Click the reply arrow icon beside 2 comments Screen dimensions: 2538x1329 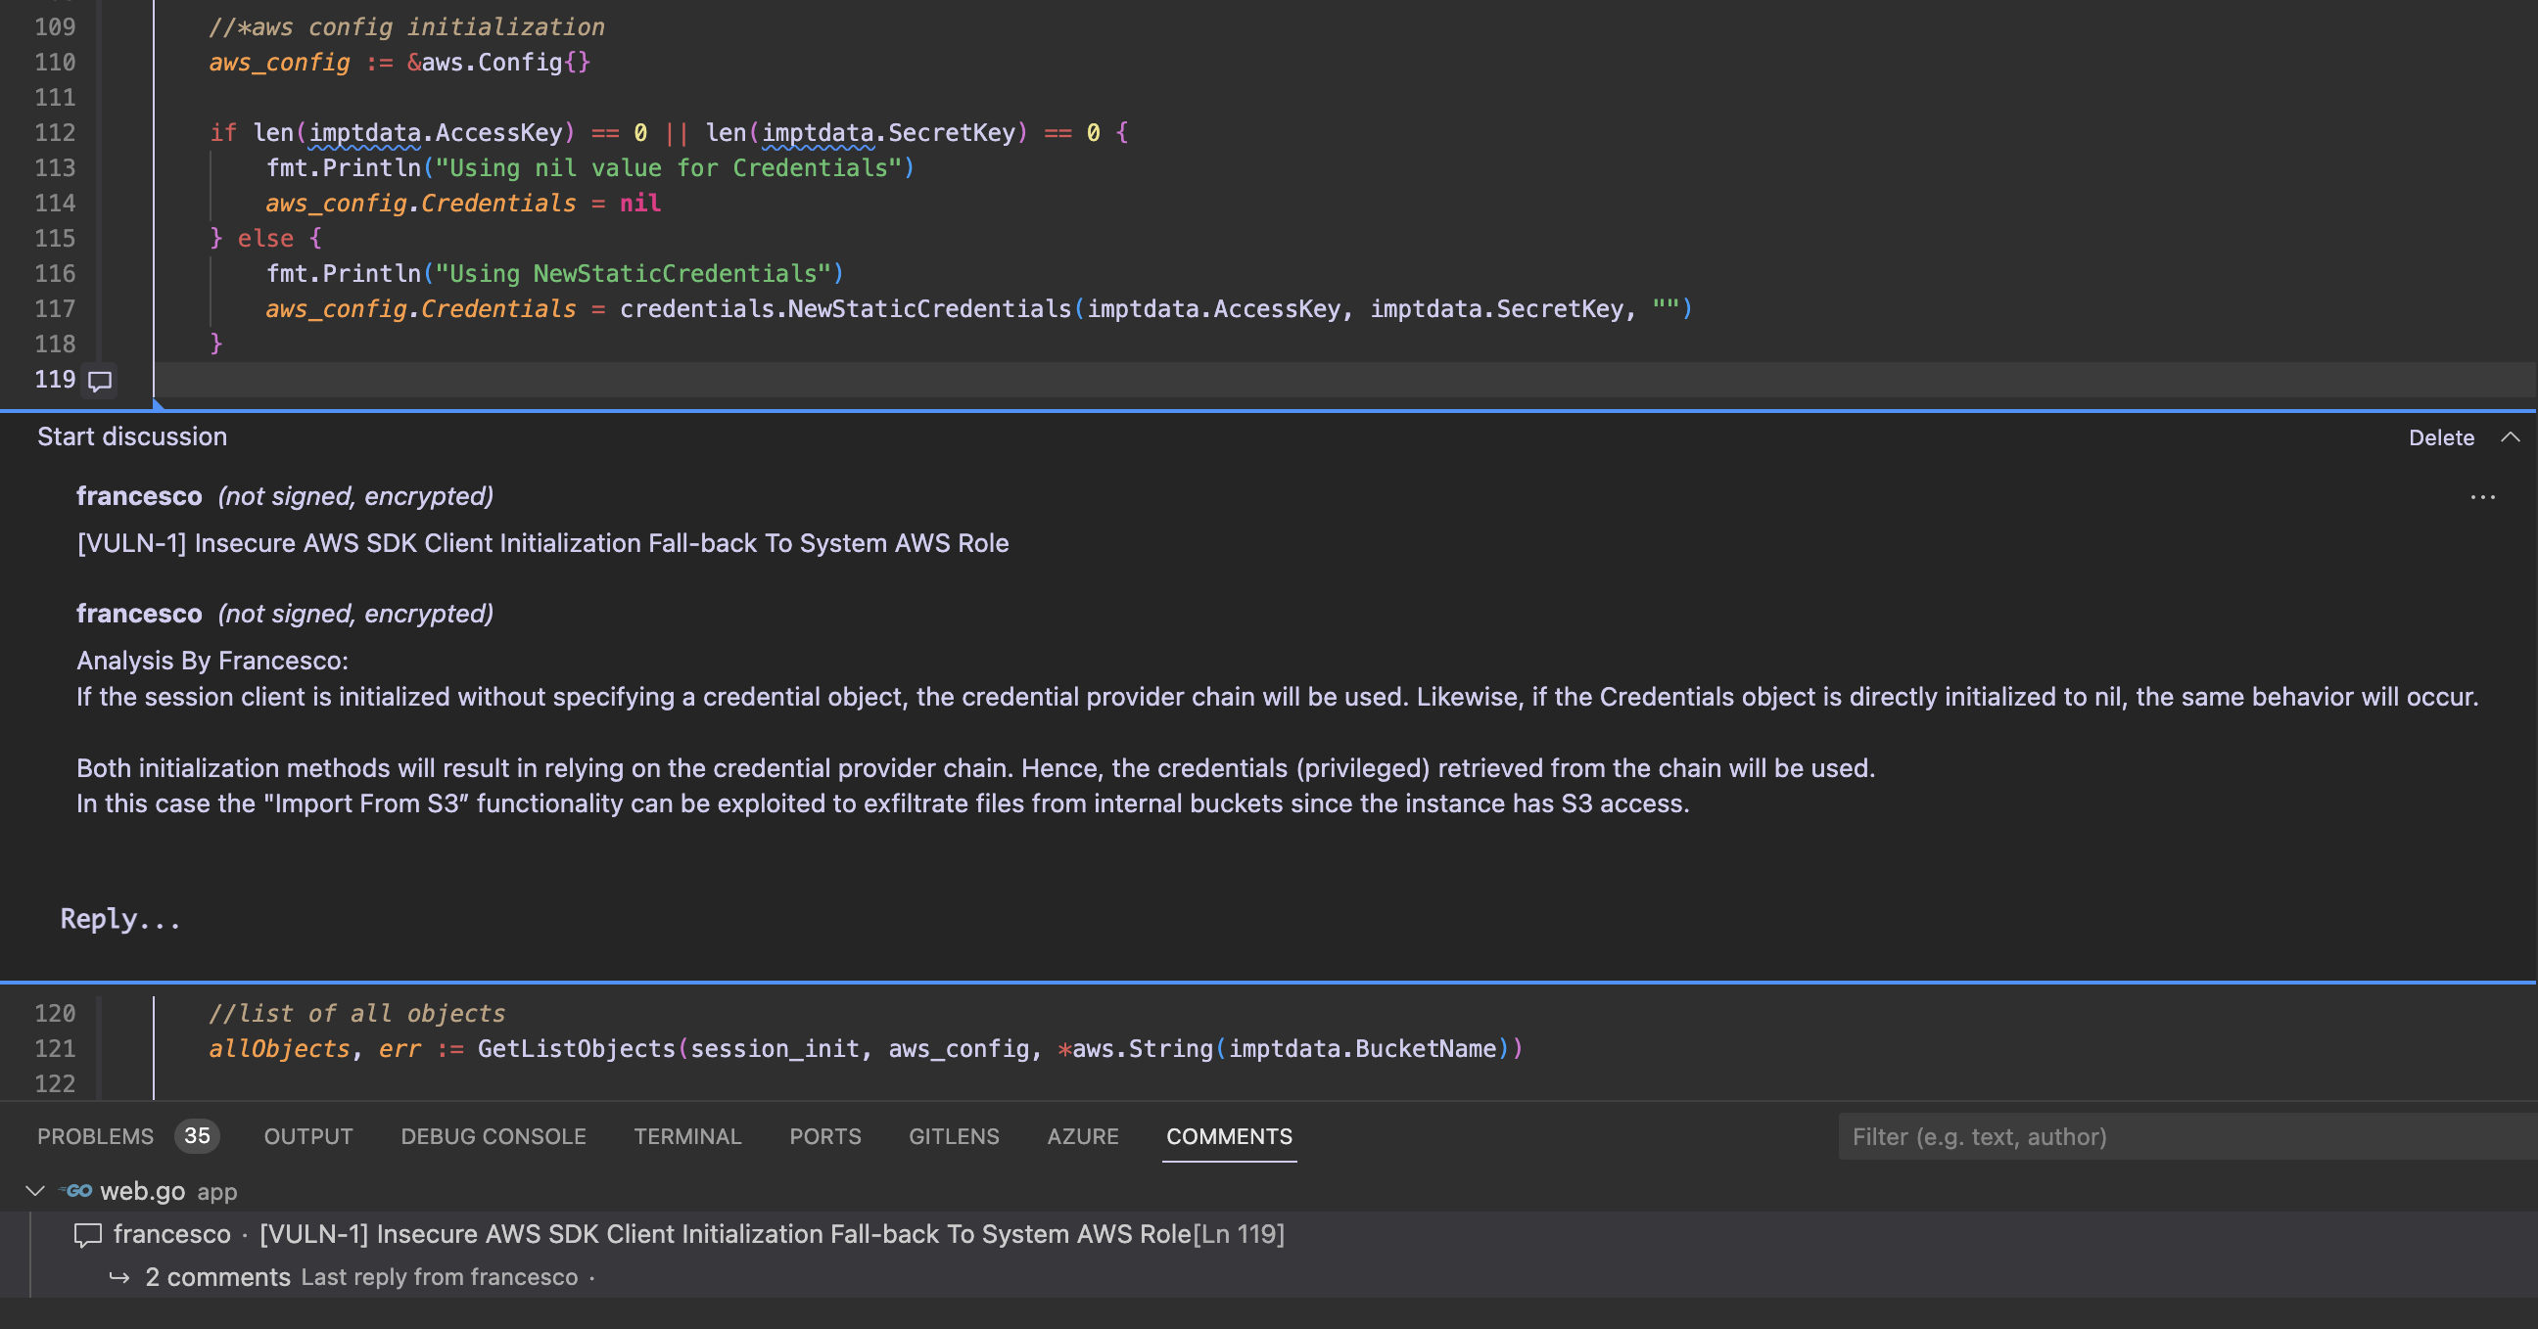click(119, 1277)
